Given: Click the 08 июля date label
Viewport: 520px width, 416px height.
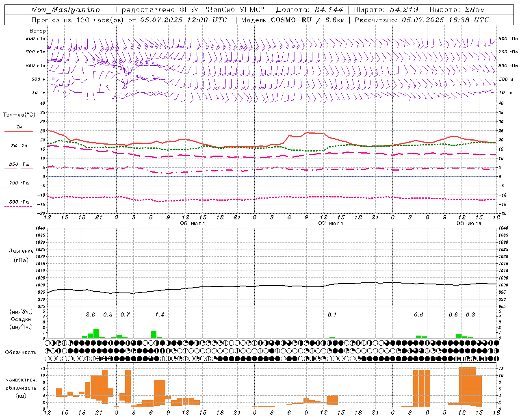Looking at the screenshot, I should 469,223.
